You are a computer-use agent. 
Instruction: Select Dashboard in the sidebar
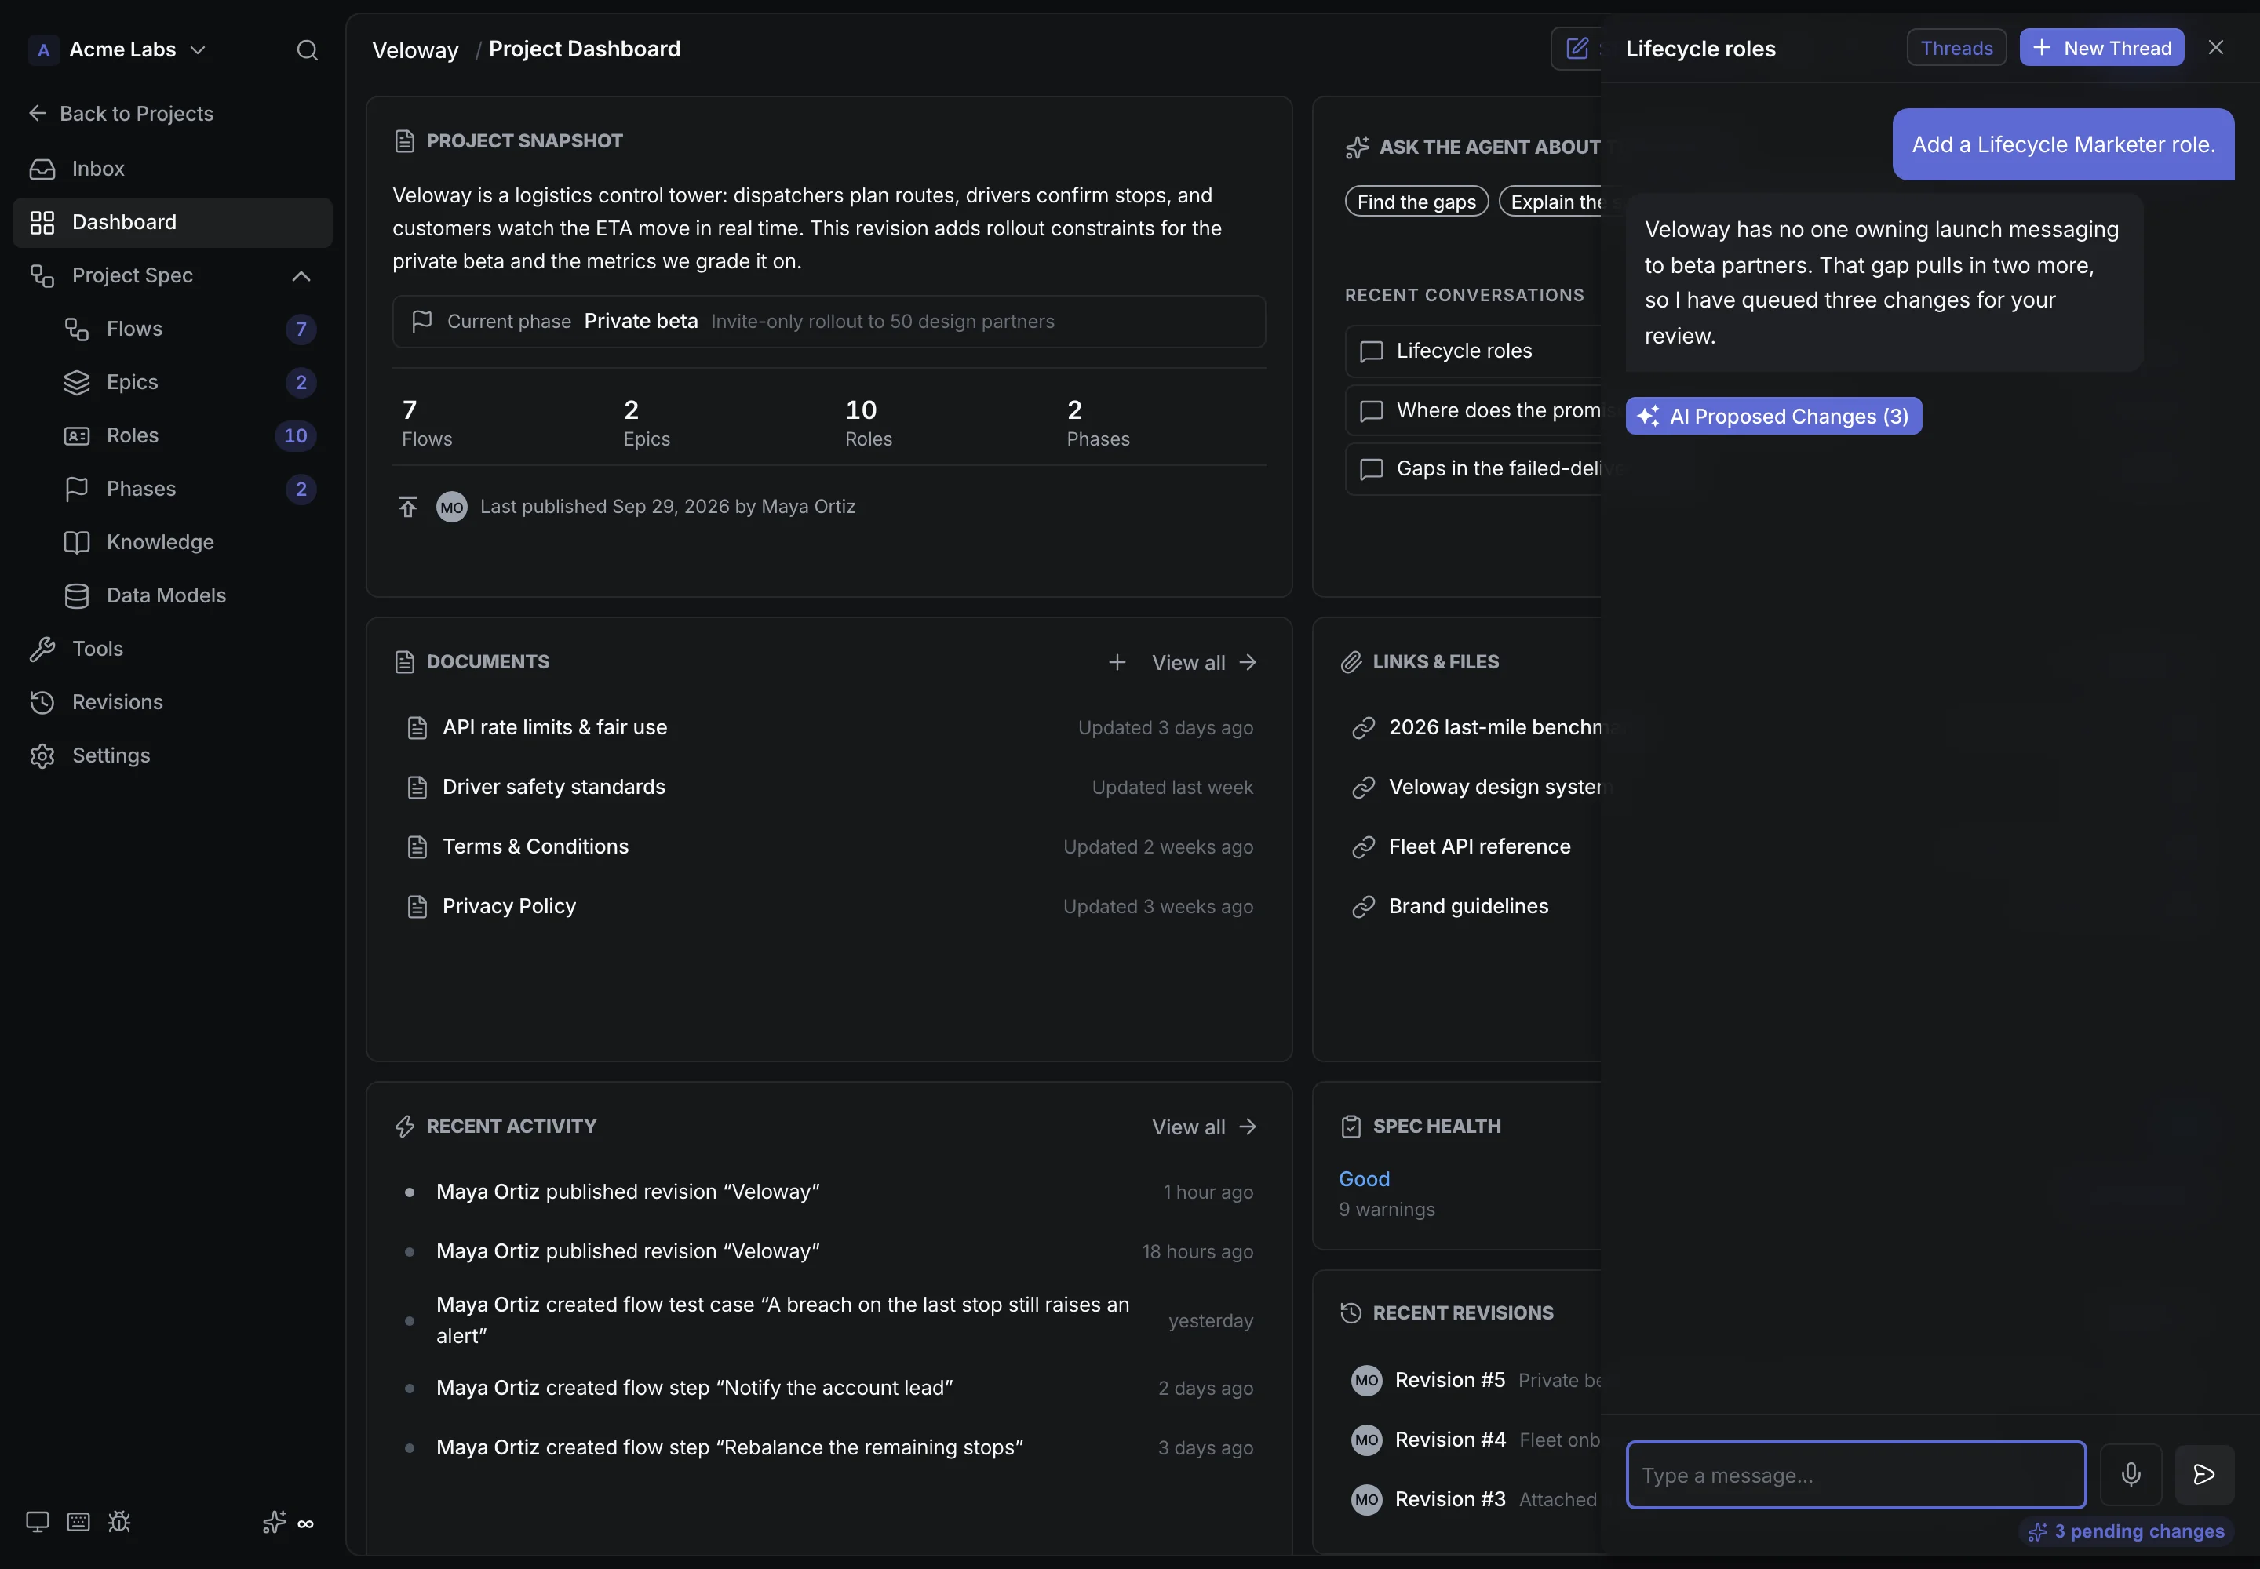point(172,222)
